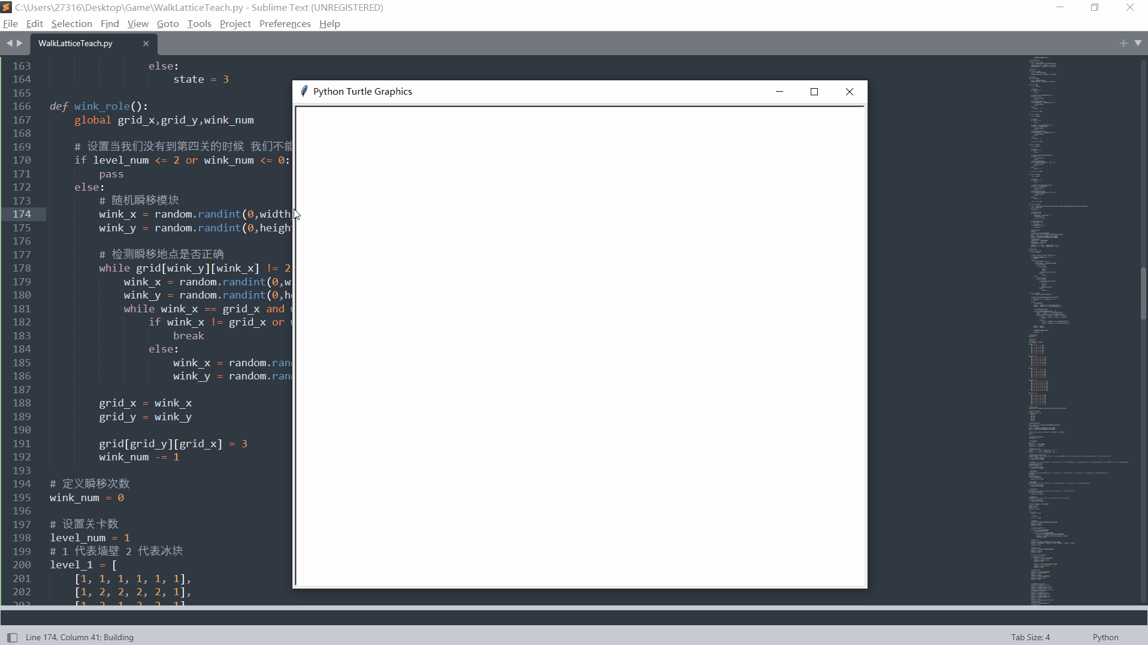This screenshot has width=1148, height=645.
Task: Open the Find menu
Action: point(110,24)
